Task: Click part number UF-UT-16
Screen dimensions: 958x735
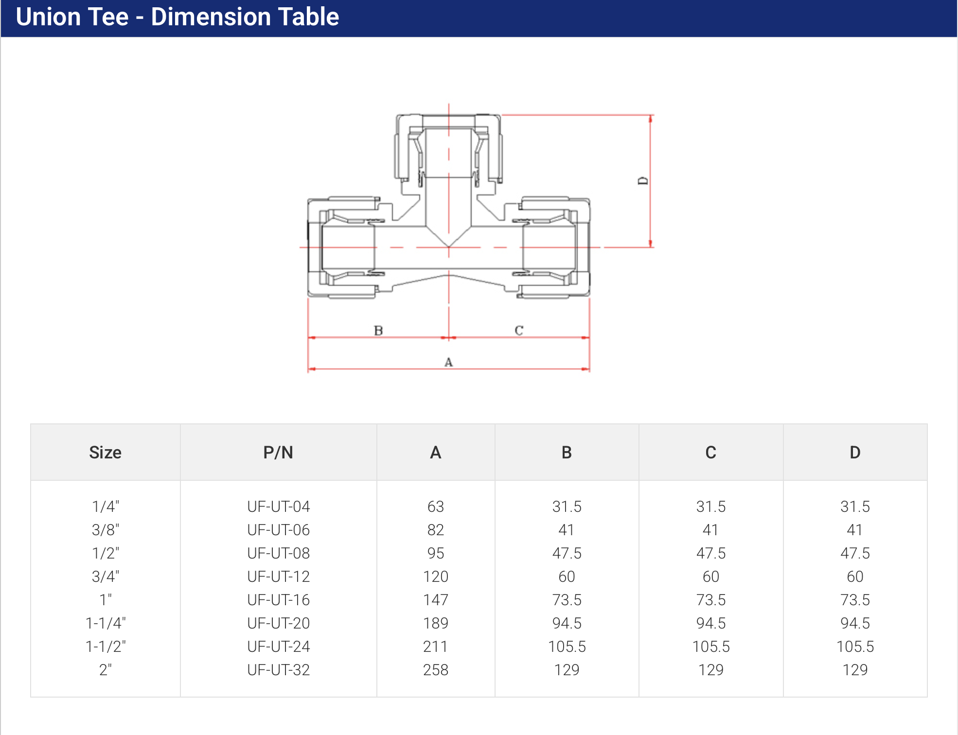Action: pos(279,600)
